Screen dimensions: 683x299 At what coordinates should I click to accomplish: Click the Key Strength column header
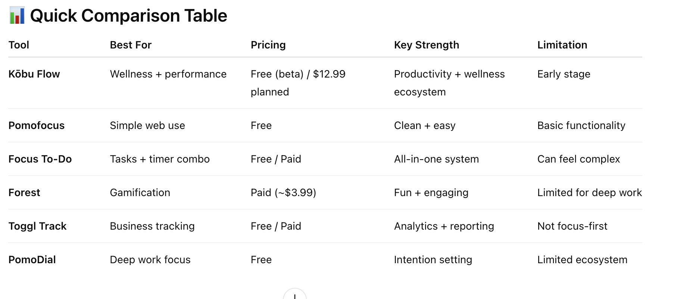426,45
